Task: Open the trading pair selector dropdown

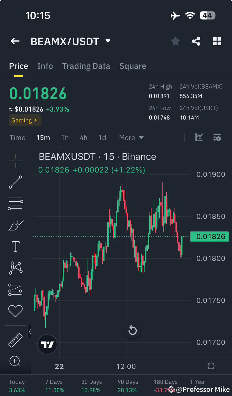Action: [x=108, y=41]
